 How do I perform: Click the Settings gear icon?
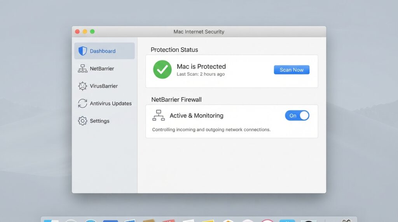point(82,121)
